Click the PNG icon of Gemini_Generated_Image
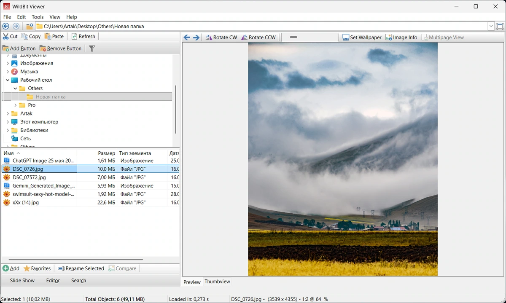 pyautogui.click(x=7, y=185)
